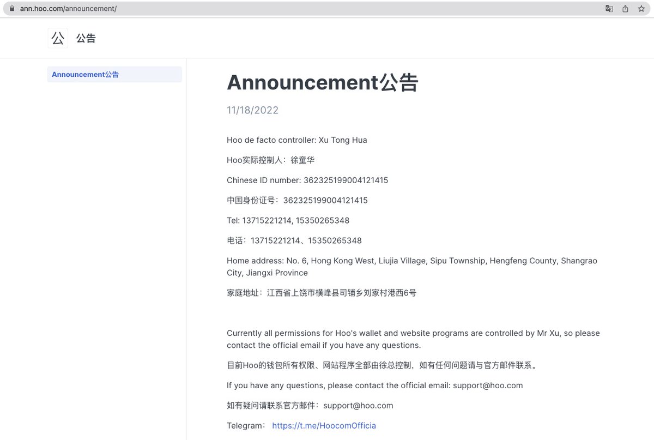Image resolution: width=654 pixels, height=440 pixels.
Task: Click the 公告 site title
Action: (x=86, y=38)
